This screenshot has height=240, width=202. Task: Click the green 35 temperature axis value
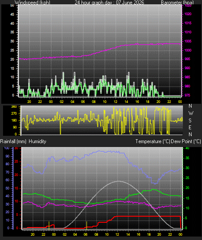(x=187, y=158)
